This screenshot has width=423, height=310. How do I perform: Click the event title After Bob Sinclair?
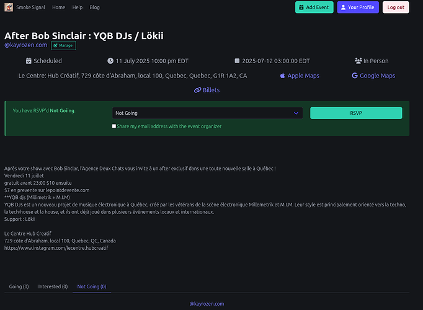point(84,36)
